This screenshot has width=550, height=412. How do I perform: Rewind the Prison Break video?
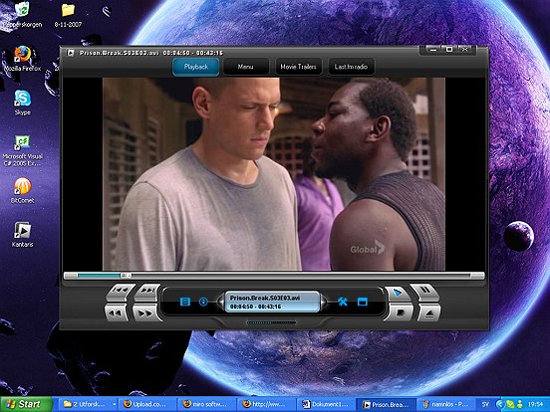tap(116, 312)
